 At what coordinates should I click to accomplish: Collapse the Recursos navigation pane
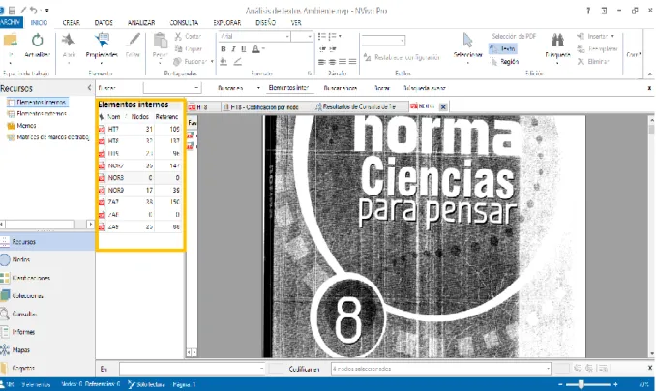click(x=89, y=88)
